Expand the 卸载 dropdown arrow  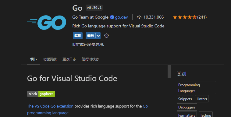(x=98, y=36)
